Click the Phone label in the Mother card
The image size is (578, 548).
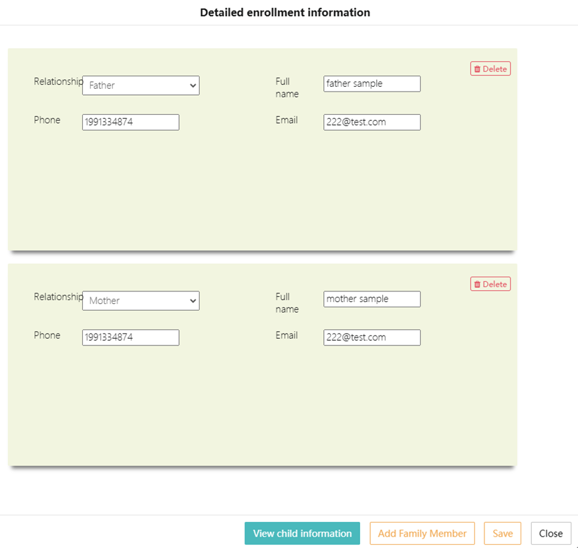click(x=47, y=335)
